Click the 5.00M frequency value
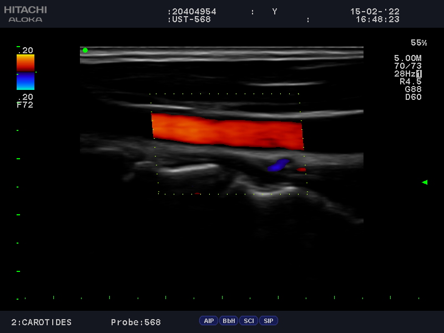 (x=407, y=58)
